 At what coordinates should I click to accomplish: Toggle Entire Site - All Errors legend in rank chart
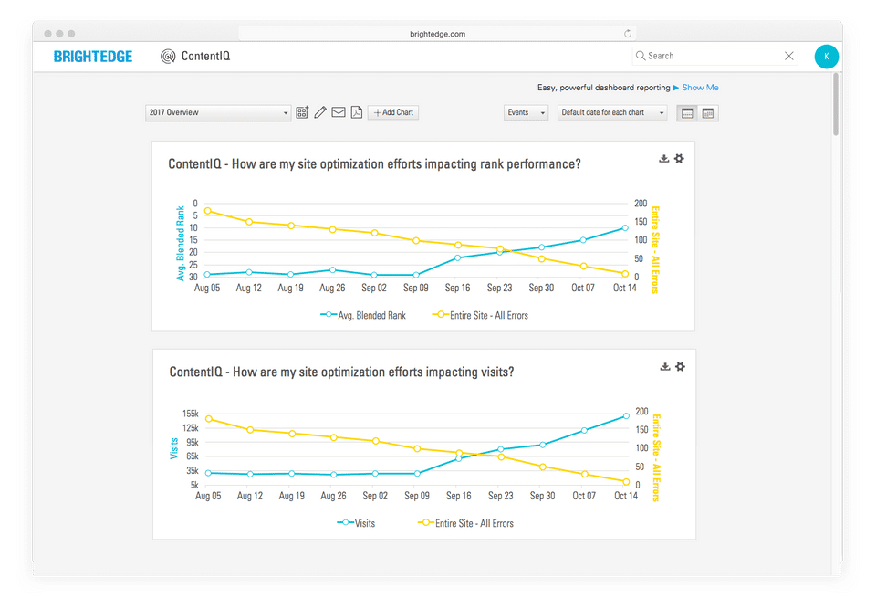tap(481, 315)
